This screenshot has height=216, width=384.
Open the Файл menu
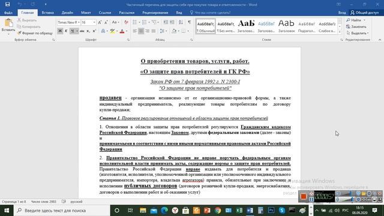click(x=8, y=13)
